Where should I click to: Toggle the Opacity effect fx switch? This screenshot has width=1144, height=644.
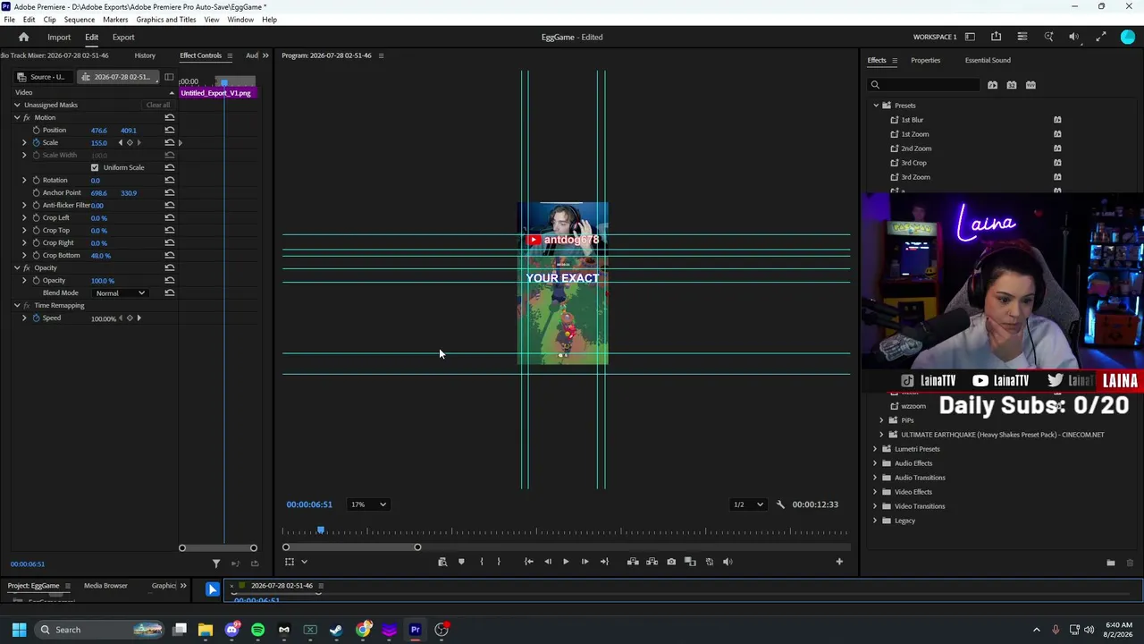click(27, 268)
